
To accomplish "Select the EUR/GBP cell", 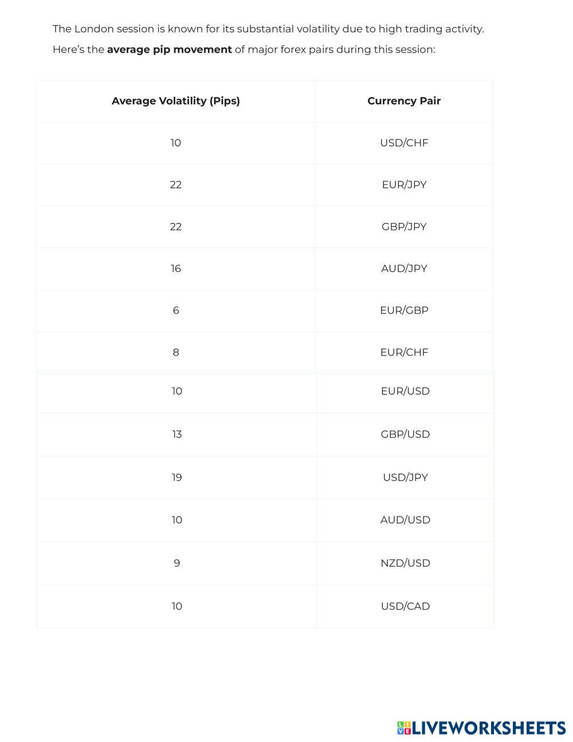I will 404,310.
